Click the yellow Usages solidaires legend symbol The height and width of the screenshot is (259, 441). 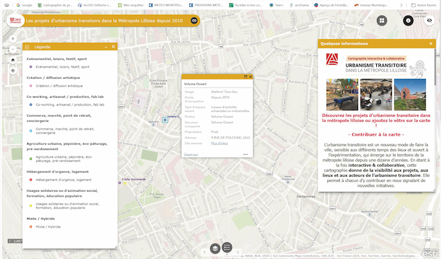click(31, 206)
